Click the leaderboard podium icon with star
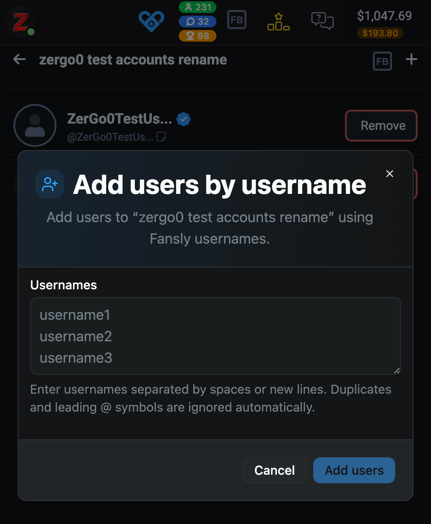Image resolution: width=431 pixels, height=524 pixels. pyautogui.click(x=278, y=21)
